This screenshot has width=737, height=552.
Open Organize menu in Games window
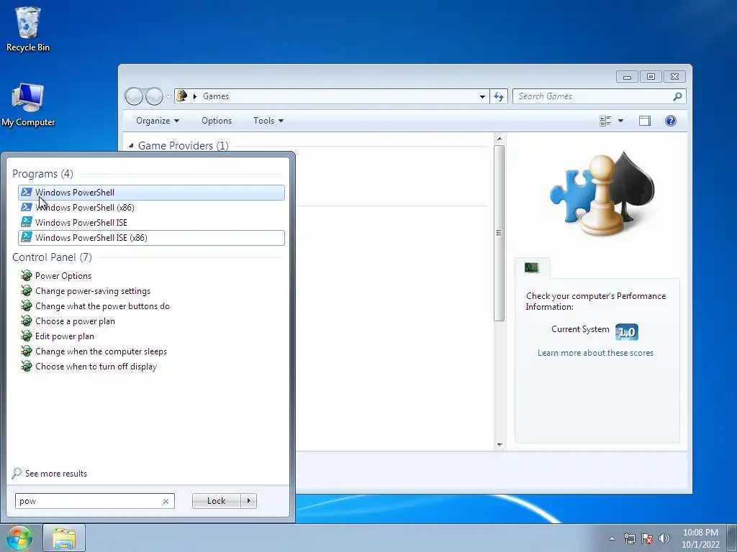click(x=158, y=121)
